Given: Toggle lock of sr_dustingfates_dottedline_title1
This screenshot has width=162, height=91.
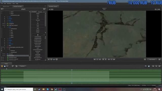Looking at the screenshot, I should [2, 47].
